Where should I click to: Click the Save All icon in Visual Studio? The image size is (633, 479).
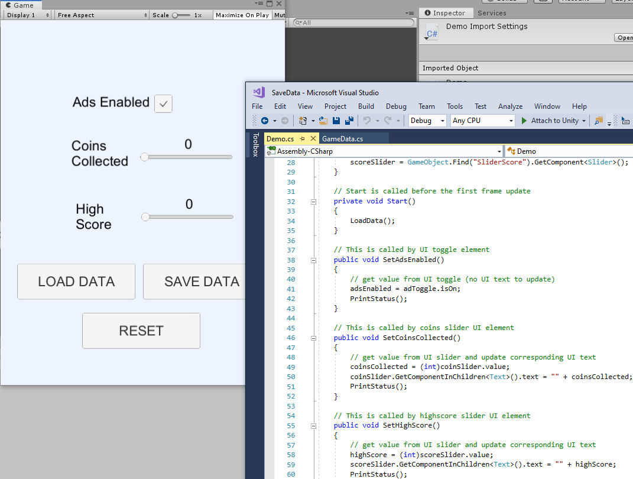point(349,120)
